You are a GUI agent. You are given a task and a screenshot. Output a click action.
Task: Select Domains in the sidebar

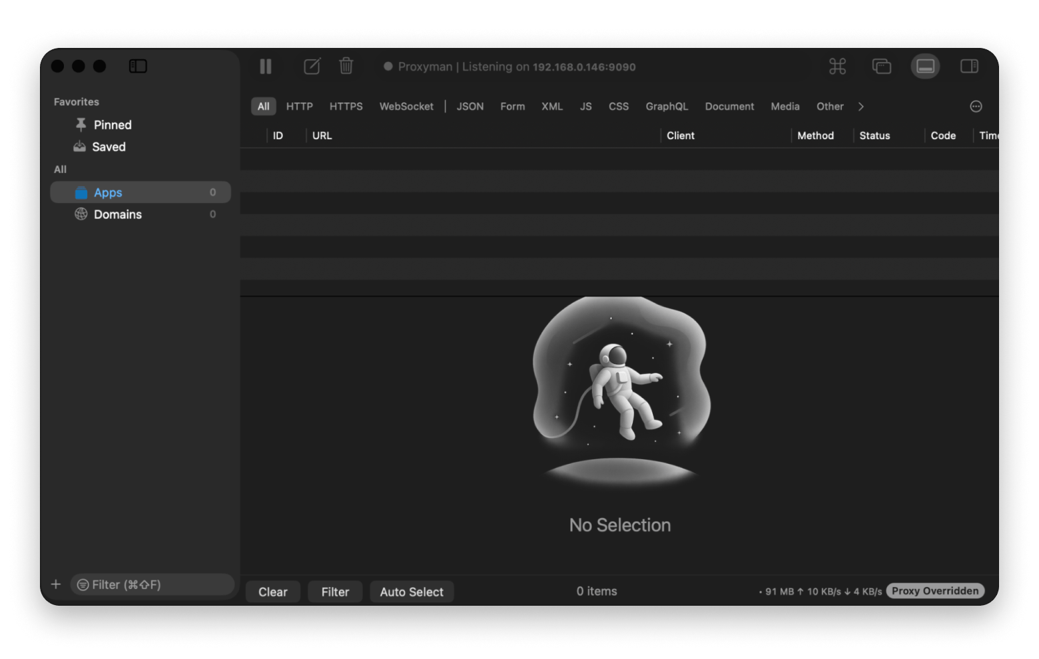point(117,214)
